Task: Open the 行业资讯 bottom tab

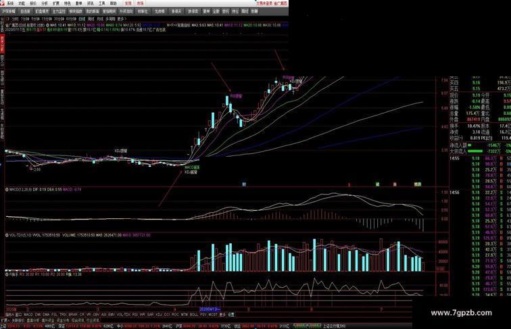Action: (x=93, y=320)
